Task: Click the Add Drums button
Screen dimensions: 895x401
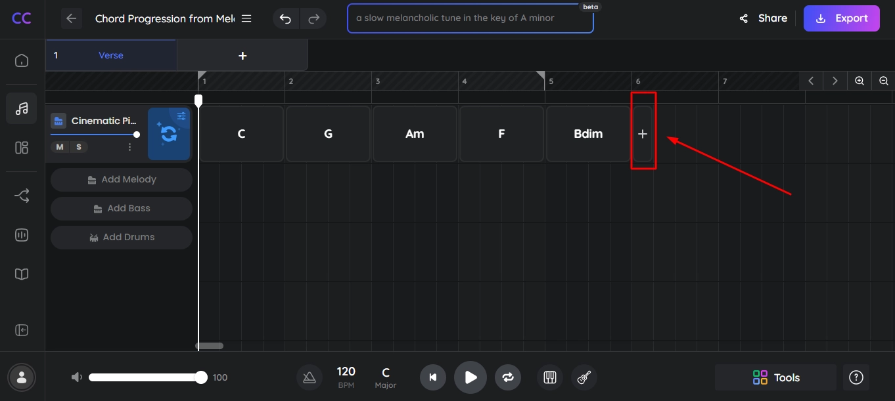Action: 121,237
